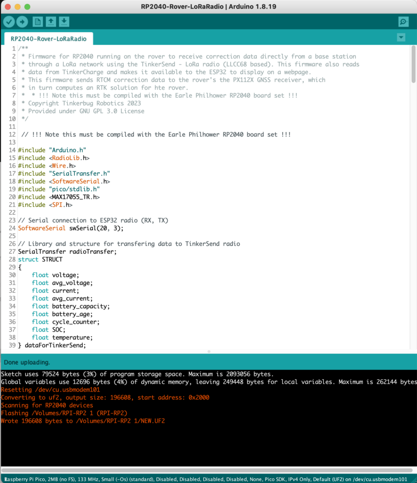Click line '#include <Wire.h>'
This screenshot has width=417, height=483.
47,166
